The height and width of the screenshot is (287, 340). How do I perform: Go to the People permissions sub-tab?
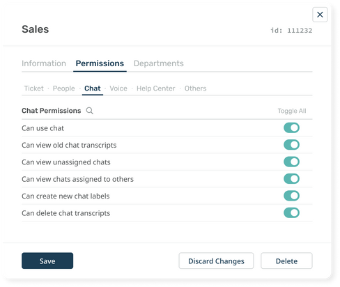[x=64, y=88]
